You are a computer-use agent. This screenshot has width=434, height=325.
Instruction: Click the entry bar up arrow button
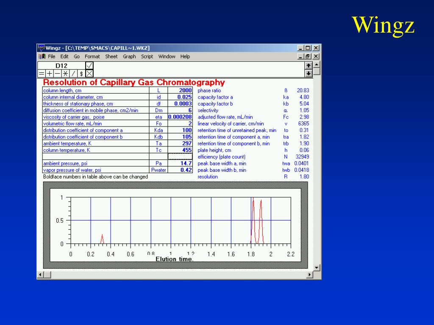click(x=309, y=66)
